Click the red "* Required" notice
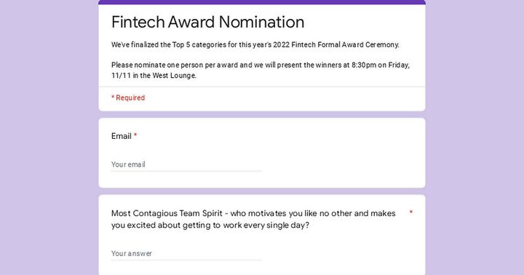 pos(128,98)
